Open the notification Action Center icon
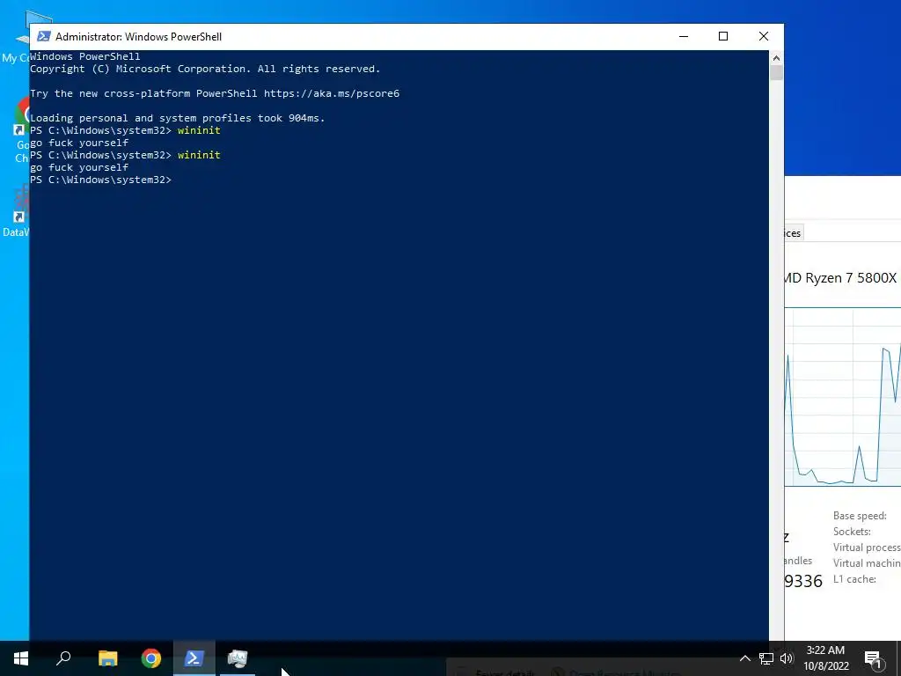Viewport: 901px width, 676px height. click(873, 659)
